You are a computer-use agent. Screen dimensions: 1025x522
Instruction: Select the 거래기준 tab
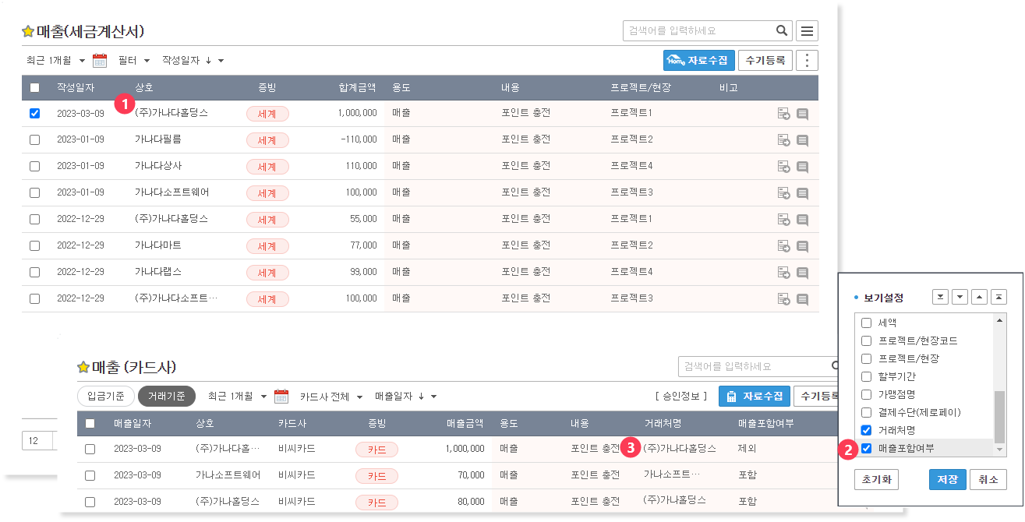[x=166, y=397]
